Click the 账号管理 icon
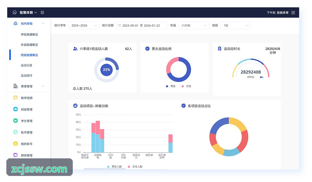Image resolution: width=312 pixels, height=182 pixels. 15,132
